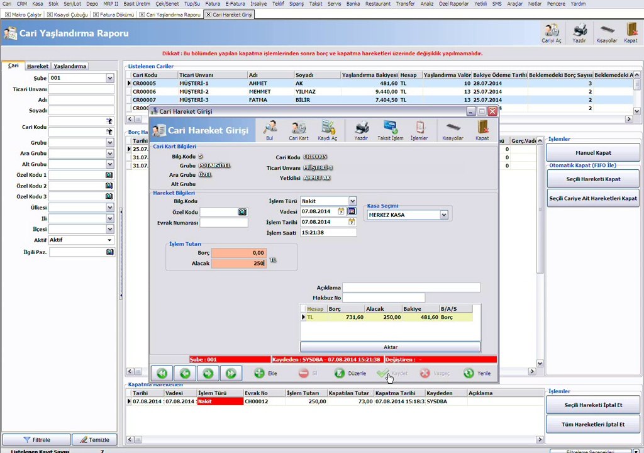Expand the Grubu dropdown
This screenshot has height=453, width=644.
pyautogui.click(x=109, y=143)
